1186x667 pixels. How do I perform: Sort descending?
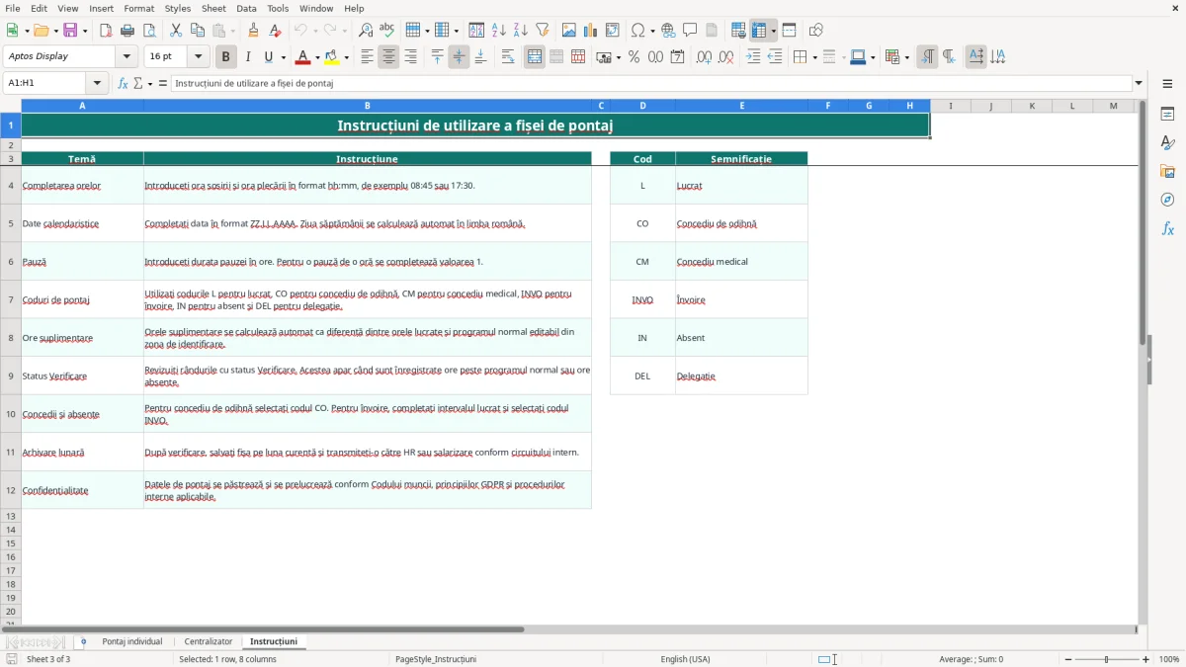521,31
